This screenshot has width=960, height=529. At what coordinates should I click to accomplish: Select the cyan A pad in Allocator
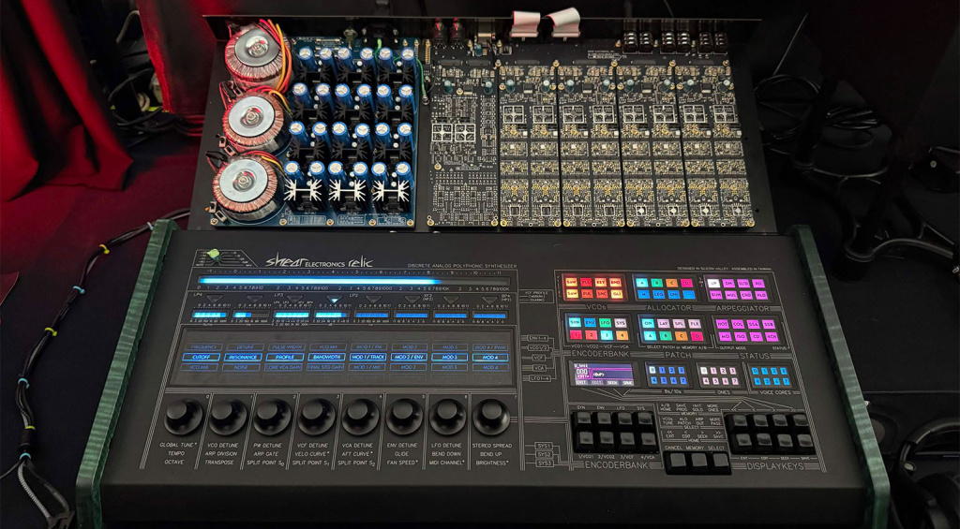(642, 283)
